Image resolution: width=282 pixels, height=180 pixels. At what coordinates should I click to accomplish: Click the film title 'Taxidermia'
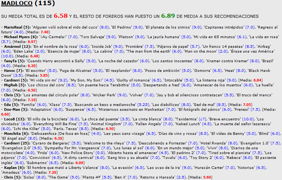pos(186,119)
